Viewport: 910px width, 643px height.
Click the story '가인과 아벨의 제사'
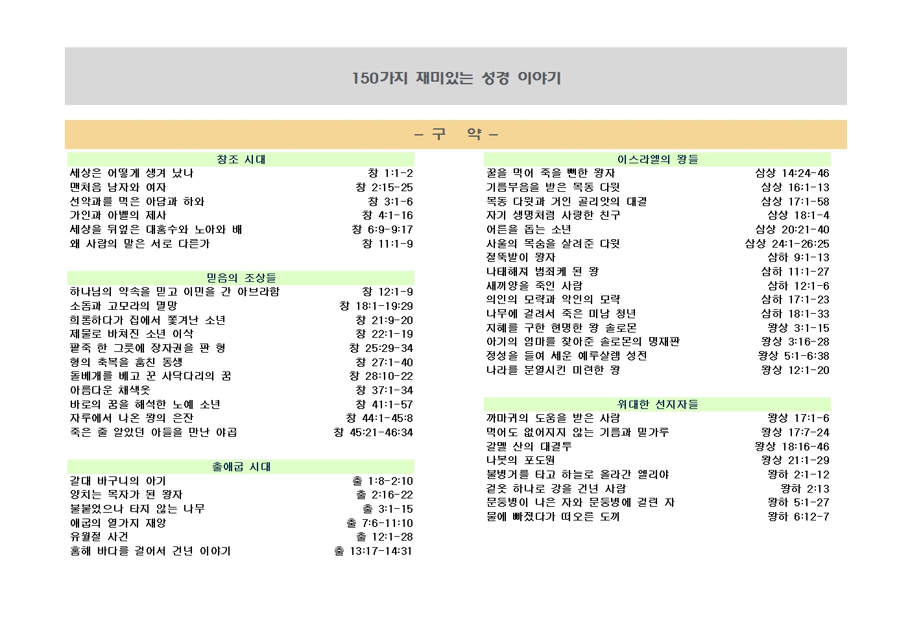(x=118, y=215)
